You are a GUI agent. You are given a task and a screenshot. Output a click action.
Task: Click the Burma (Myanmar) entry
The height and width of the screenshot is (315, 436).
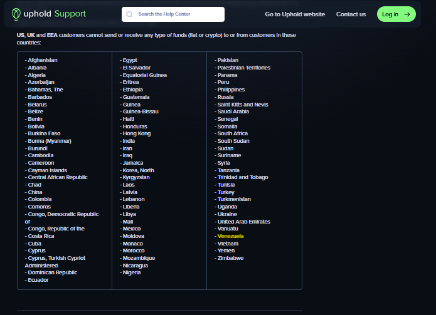tap(50, 141)
